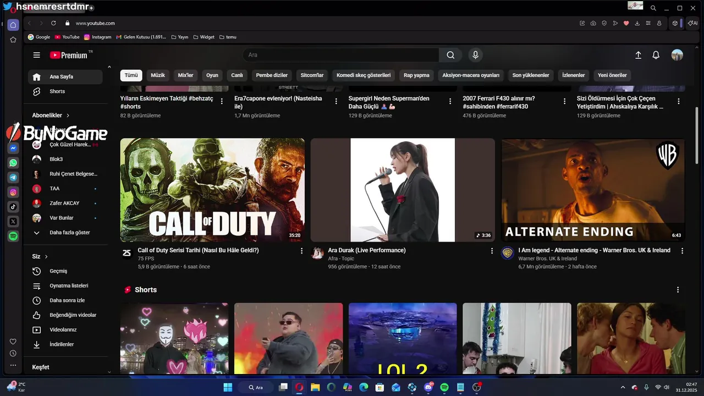Open options menu for Ara Durak video
The width and height of the screenshot is (704, 396).
point(492,251)
